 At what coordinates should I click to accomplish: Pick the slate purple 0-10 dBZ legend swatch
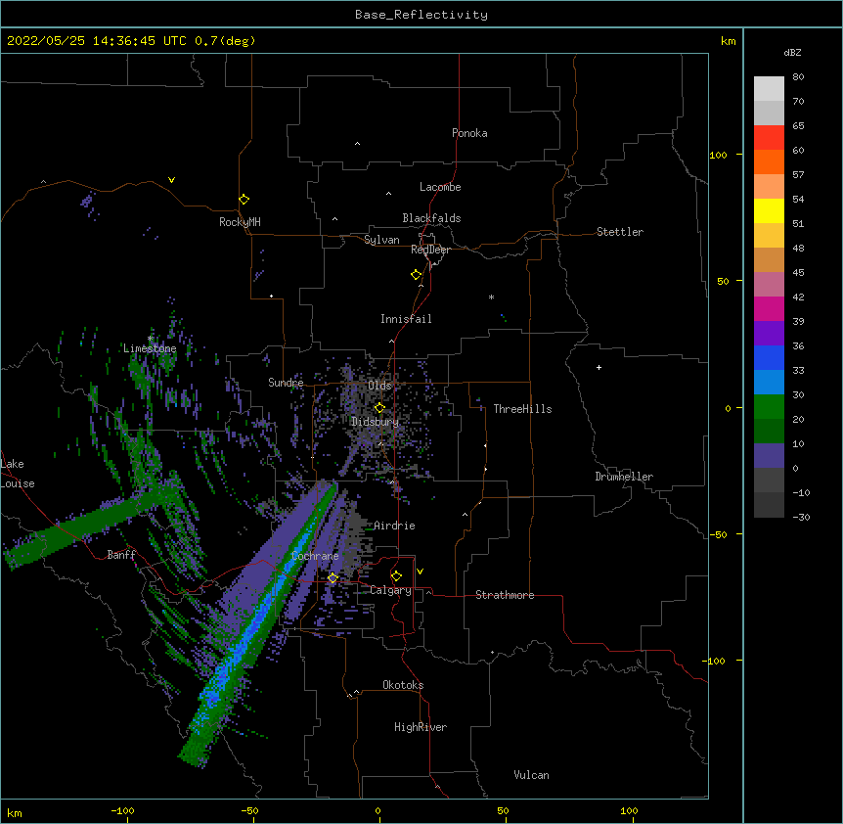click(x=769, y=456)
